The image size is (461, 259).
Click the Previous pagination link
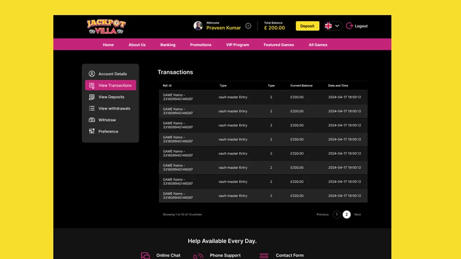tap(323, 214)
